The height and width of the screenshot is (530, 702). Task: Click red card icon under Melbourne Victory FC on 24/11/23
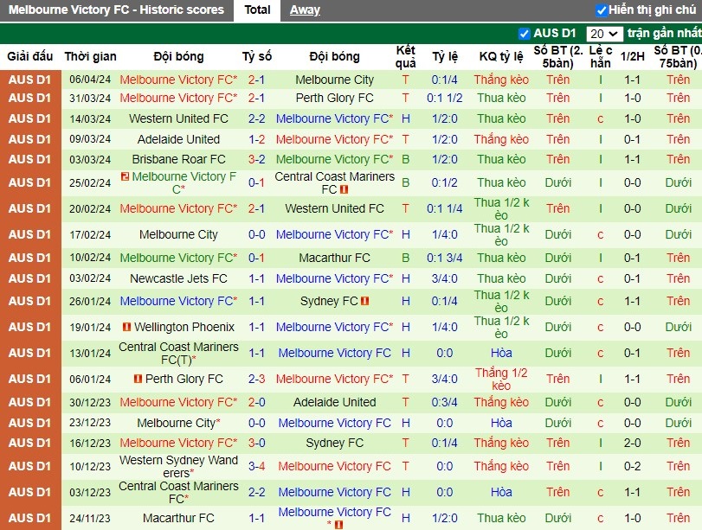[338, 525]
